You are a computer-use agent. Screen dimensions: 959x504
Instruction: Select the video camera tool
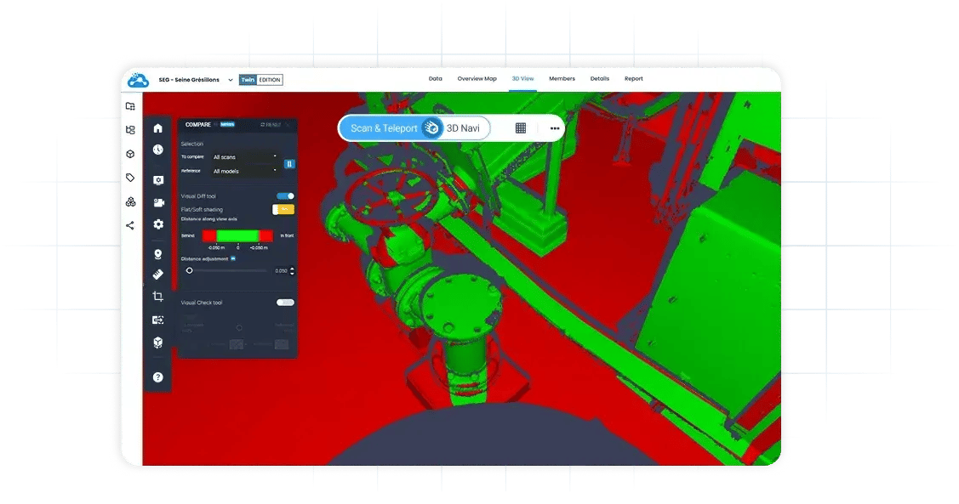tap(158, 202)
